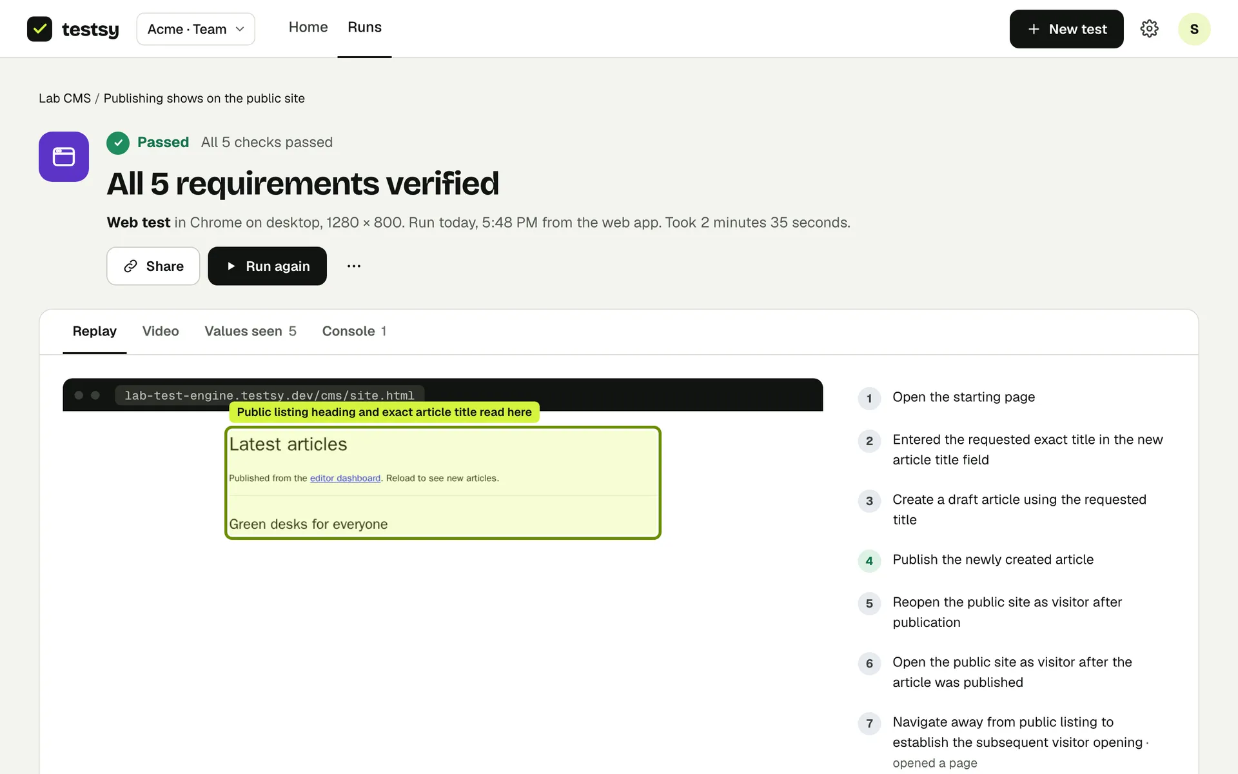Switch to the Video tab
The image size is (1238, 774).
161,331
